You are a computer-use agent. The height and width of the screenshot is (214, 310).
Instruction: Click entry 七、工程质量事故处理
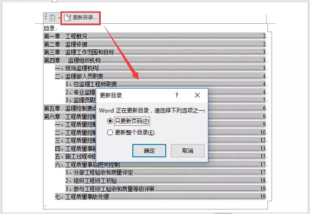click(x=160, y=197)
